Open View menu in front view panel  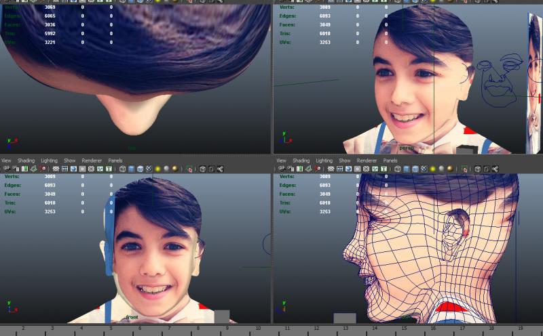[x=6, y=161]
